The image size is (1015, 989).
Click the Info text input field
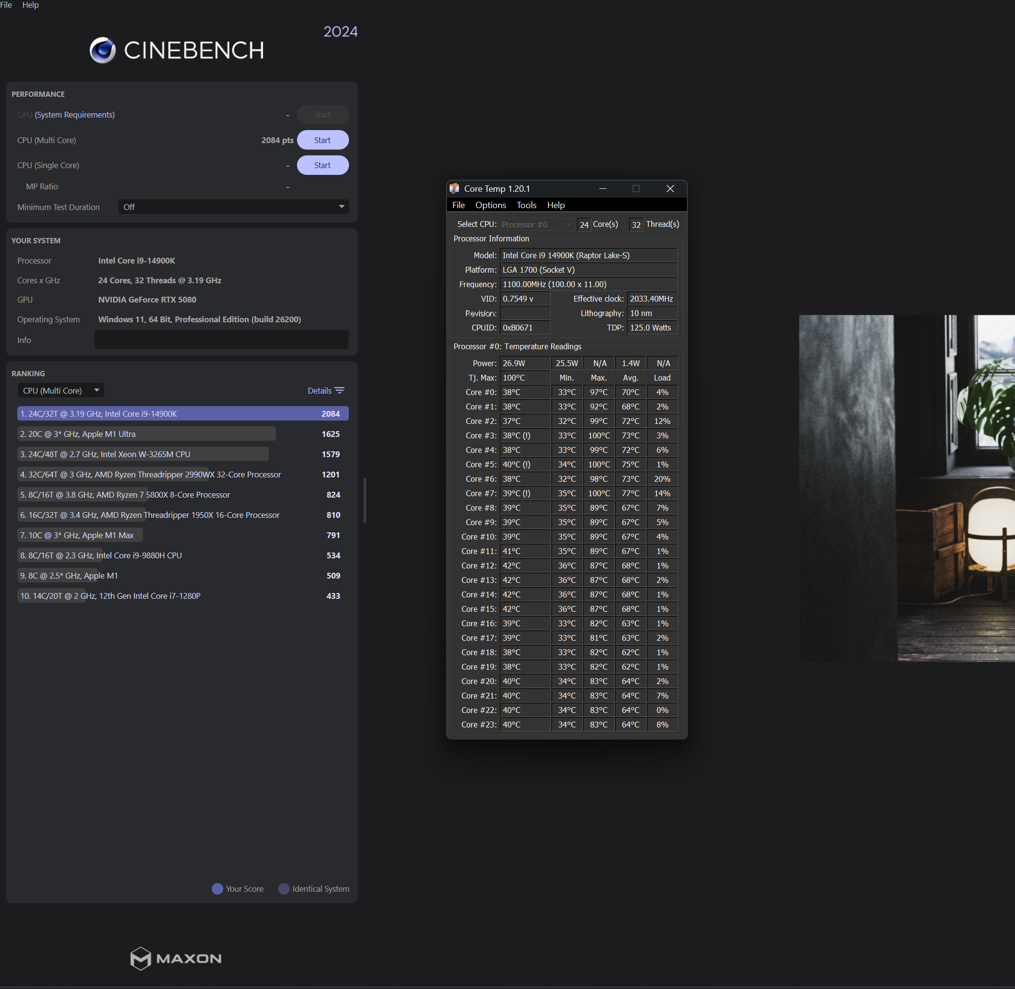(x=221, y=340)
